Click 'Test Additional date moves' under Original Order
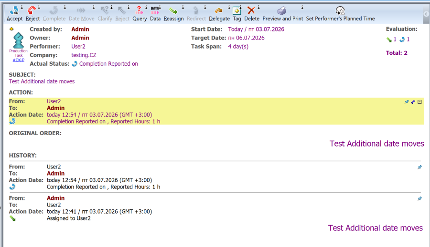This screenshot has height=247, width=430. (377, 144)
